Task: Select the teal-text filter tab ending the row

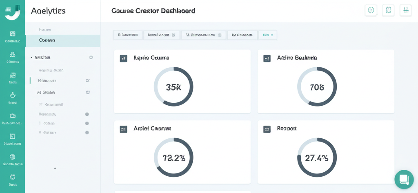Action: pyautogui.click(x=268, y=35)
